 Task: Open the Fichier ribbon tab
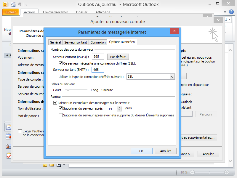pos(11,12)
